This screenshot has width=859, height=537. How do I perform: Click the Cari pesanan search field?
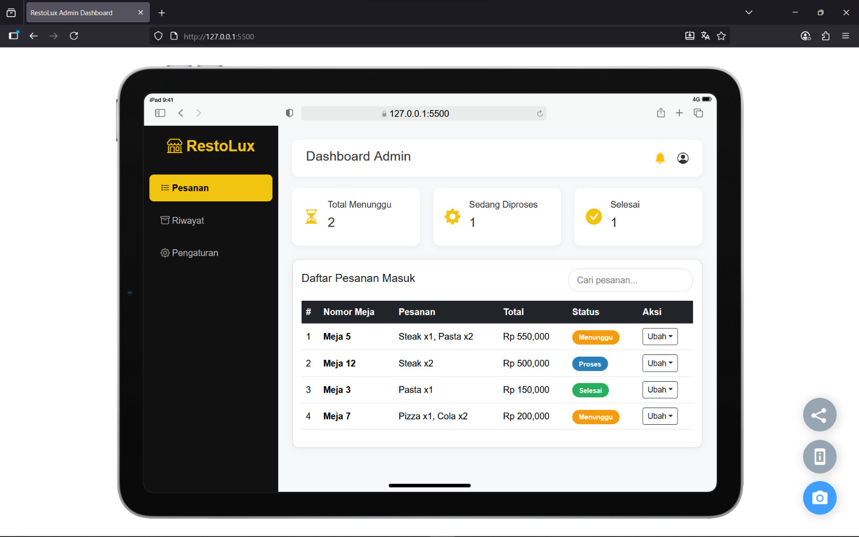point(630,280)
